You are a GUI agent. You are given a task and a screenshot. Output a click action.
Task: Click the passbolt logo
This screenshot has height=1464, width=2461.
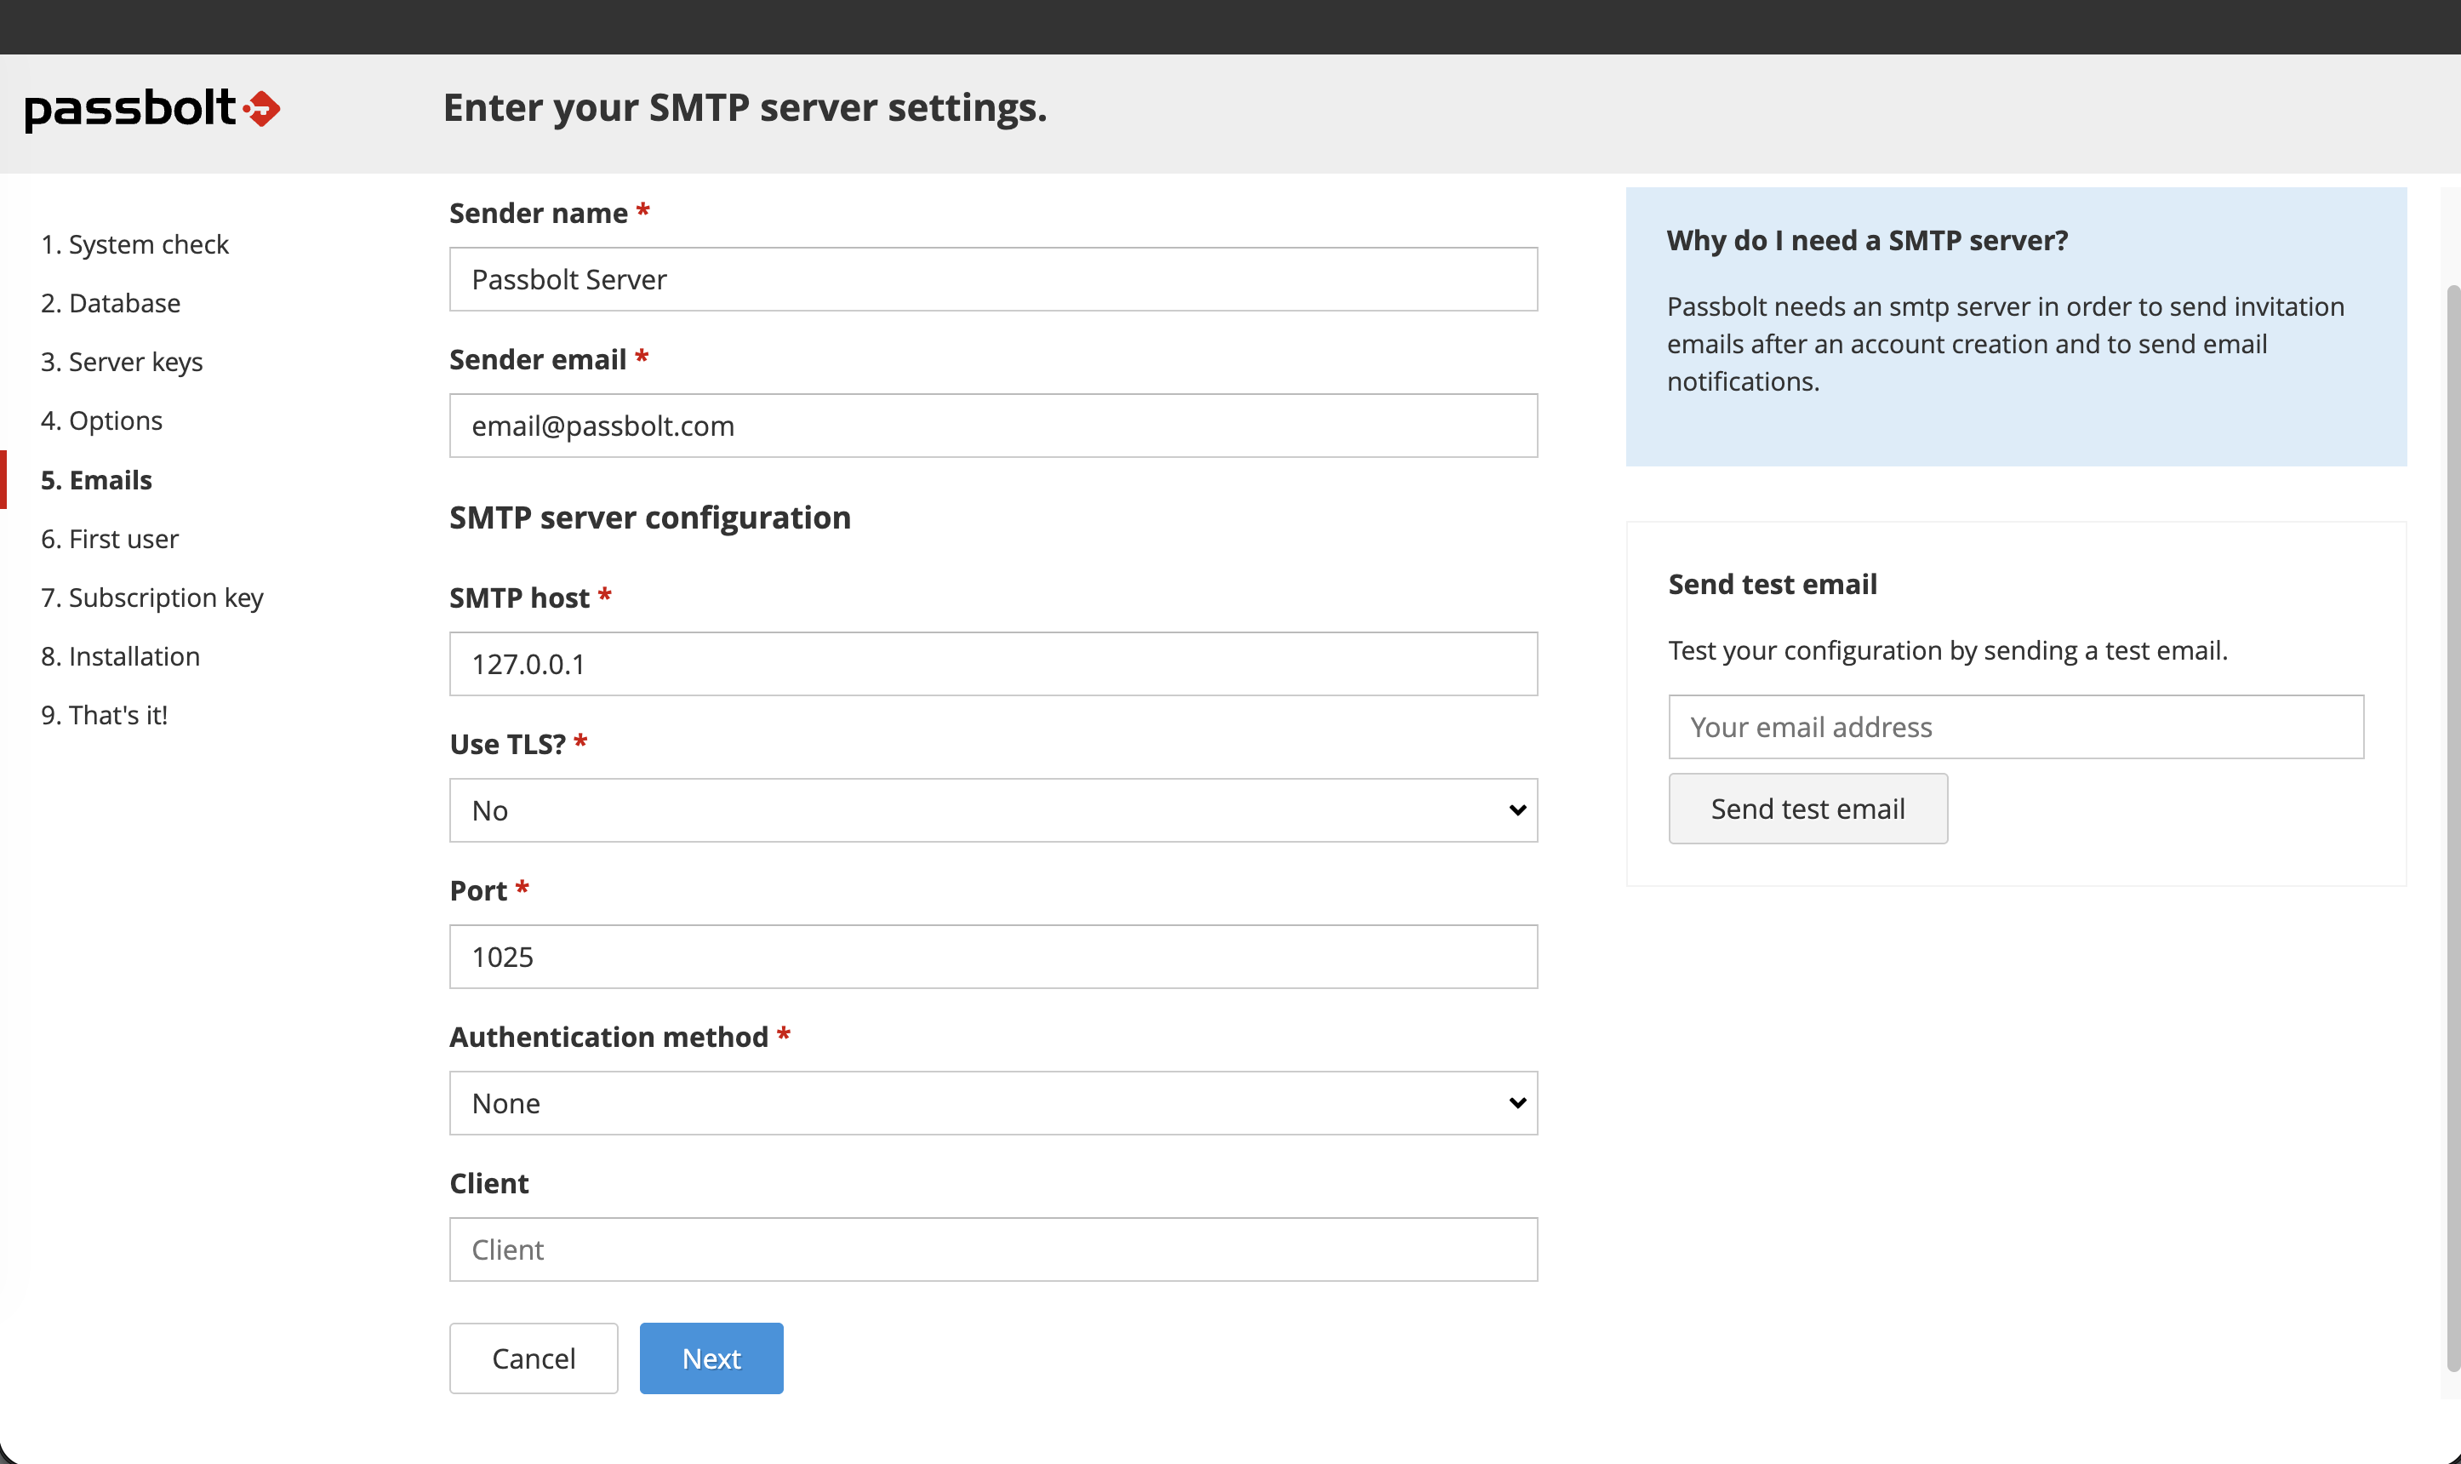153,108
